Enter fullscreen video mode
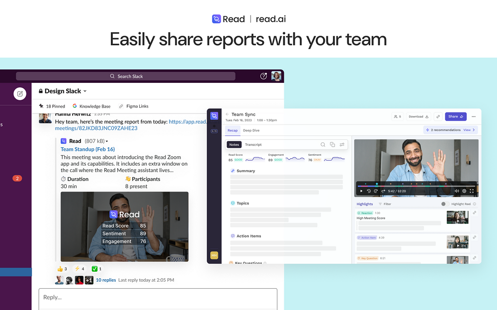This screenshot has height=310, width=497. pos(472,191)
